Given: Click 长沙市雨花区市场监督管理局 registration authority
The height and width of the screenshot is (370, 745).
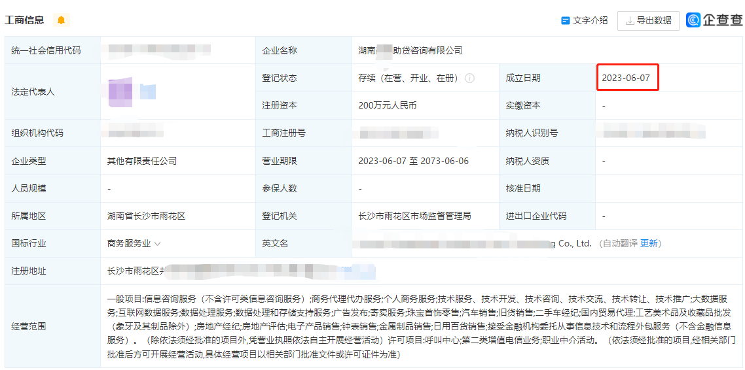Looking at the screenshot, I should 414,216.
